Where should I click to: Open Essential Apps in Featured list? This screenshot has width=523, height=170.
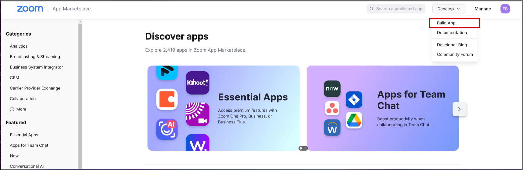coord(24,135)
